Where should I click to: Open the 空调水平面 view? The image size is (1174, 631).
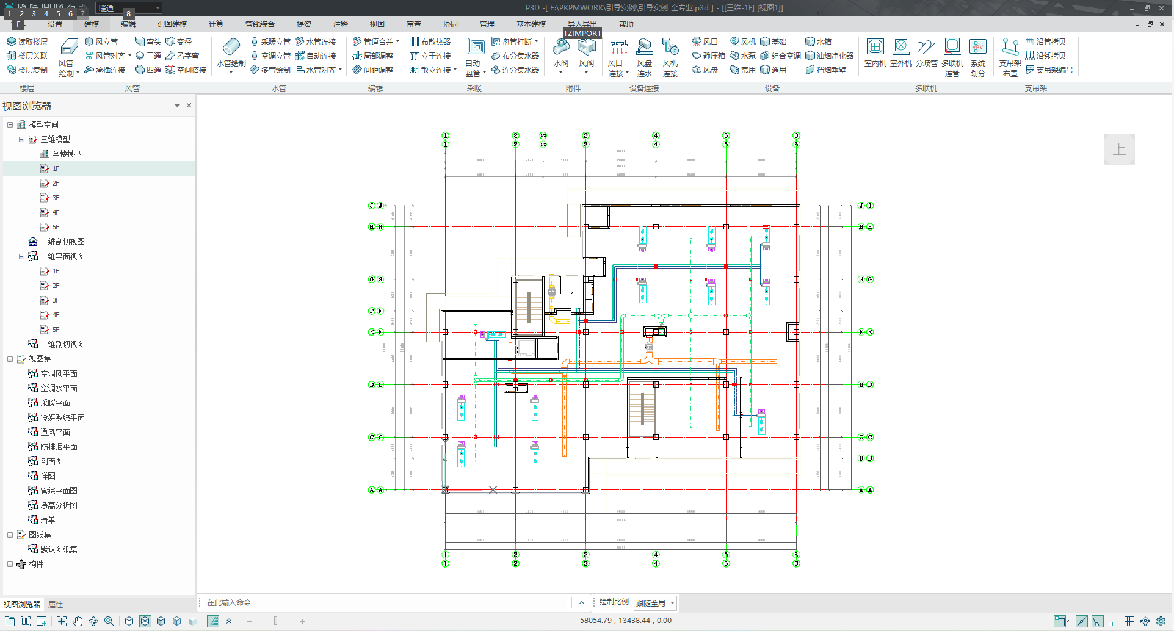[x=59, y=388]
